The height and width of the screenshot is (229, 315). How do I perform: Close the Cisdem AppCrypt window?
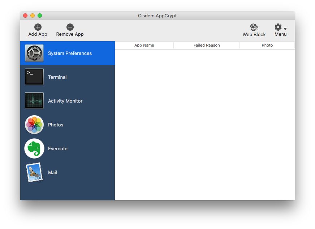[x=25, y=16]
